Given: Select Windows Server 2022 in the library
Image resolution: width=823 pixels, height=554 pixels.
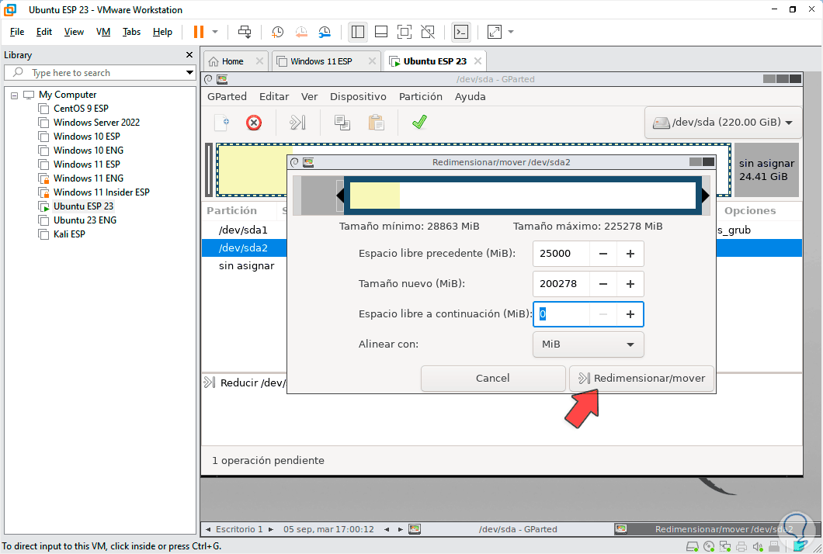Looking at the screenshot, I should [x=96, y=123].
